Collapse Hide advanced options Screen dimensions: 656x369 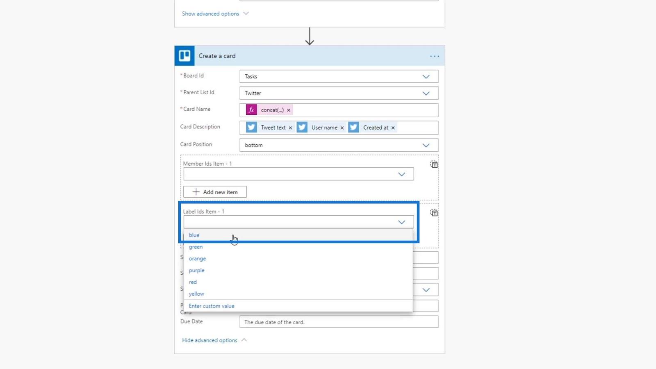click(214, 340)
